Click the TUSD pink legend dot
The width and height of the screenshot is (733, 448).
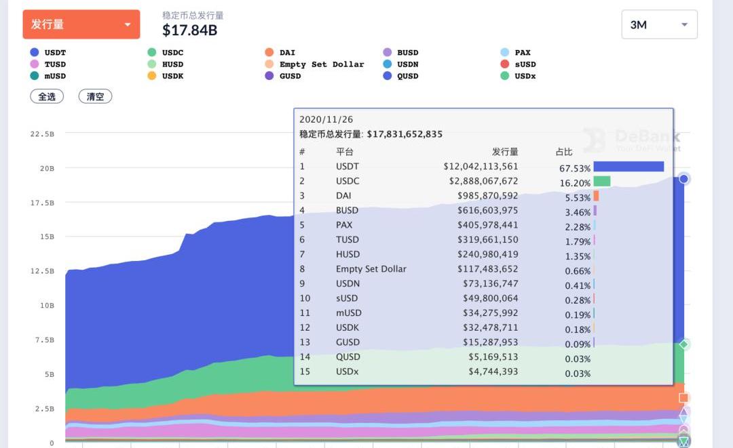35,64
